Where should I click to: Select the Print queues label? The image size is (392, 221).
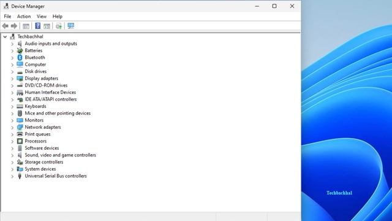tap(37, 134)
